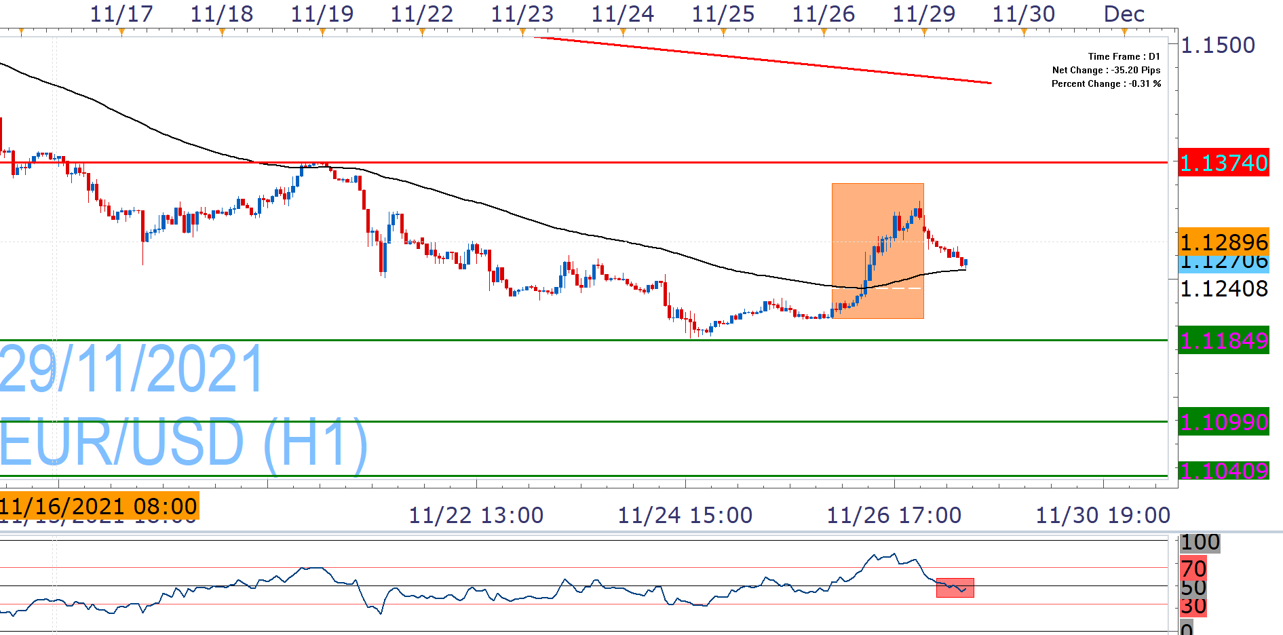Click the 11/22 13:00 time axis label
This screenshot has height=635, width=1283.
(x=476, y=516)
